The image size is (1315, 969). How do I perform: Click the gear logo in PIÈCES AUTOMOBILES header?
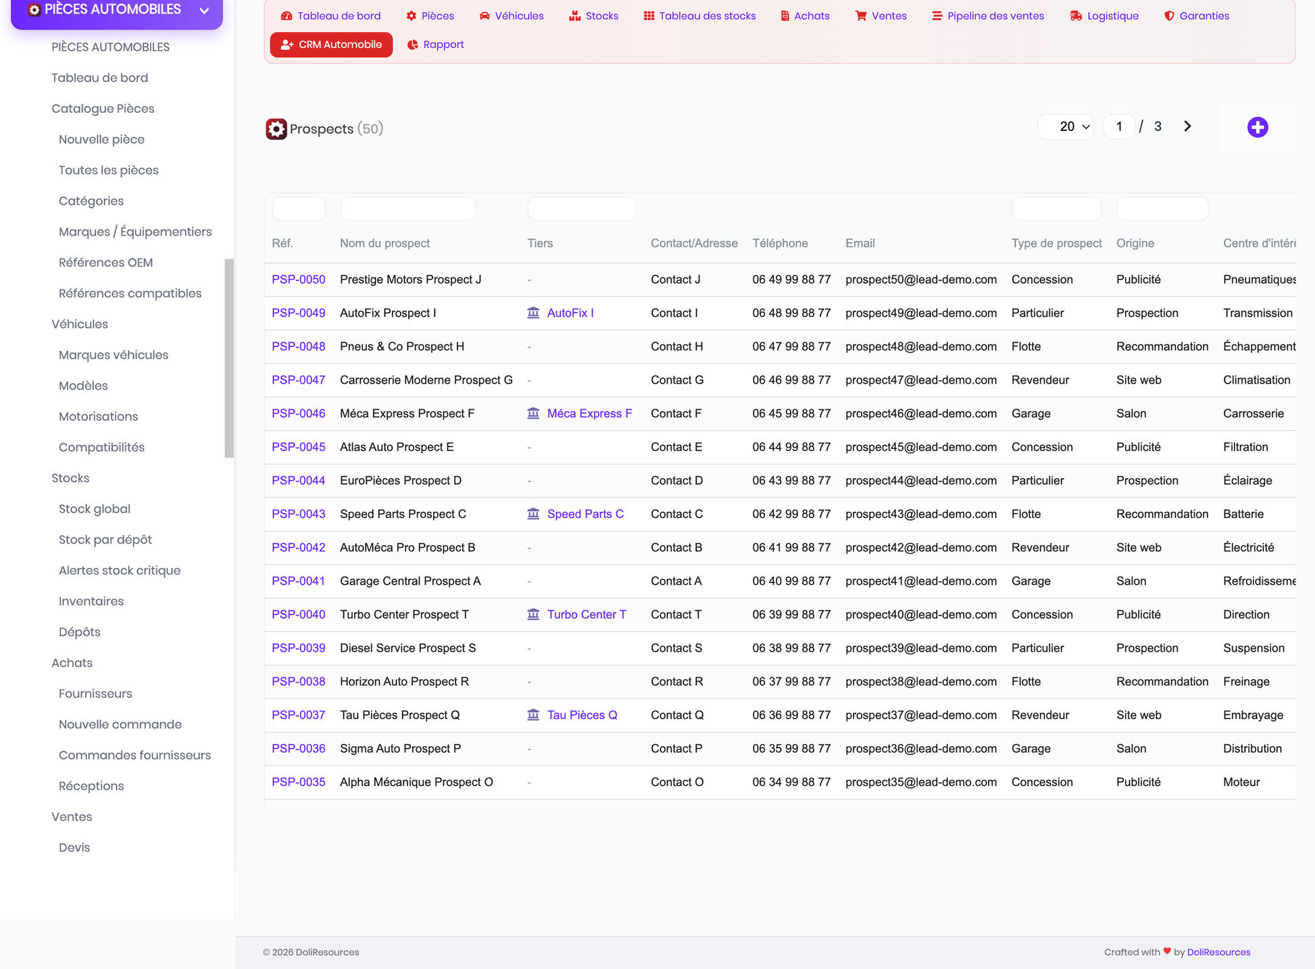[34, 10]
